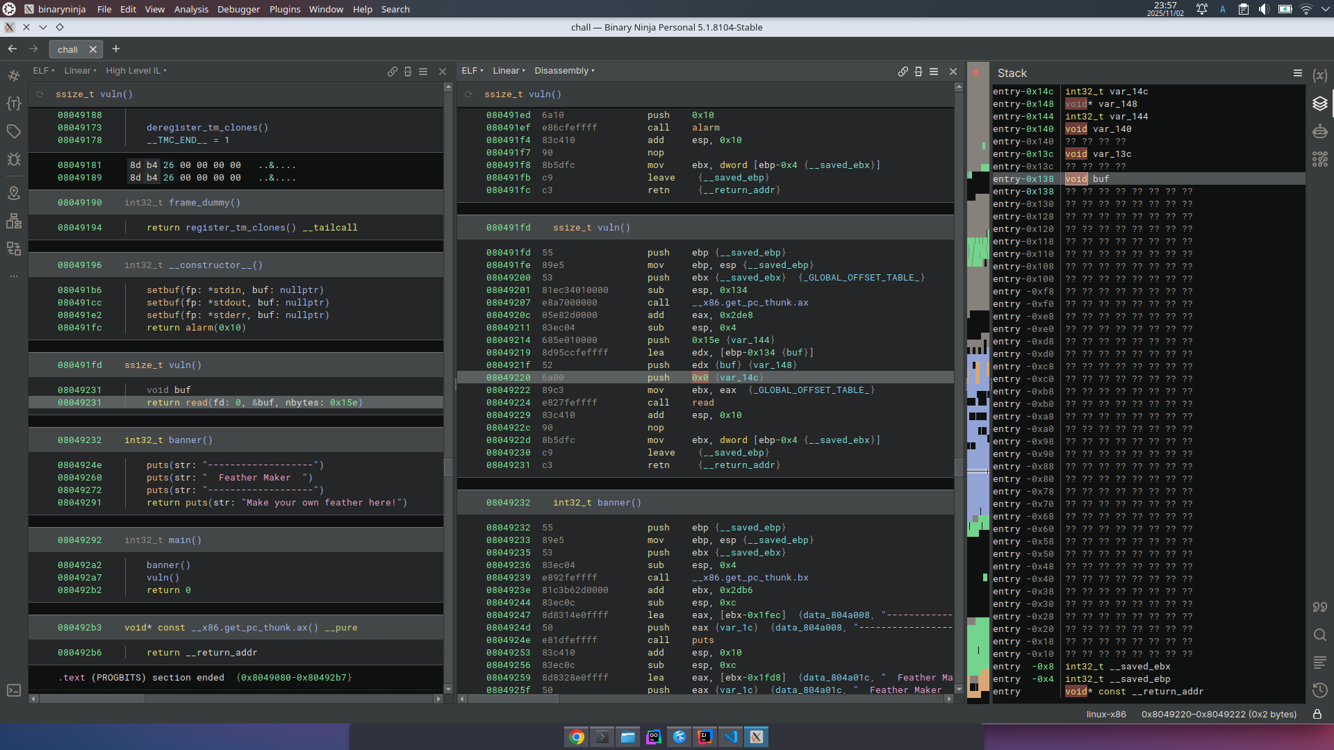Open the Strings panel via the quote icon
This screenshot has width=1334, height=750.
[1321, 607]
